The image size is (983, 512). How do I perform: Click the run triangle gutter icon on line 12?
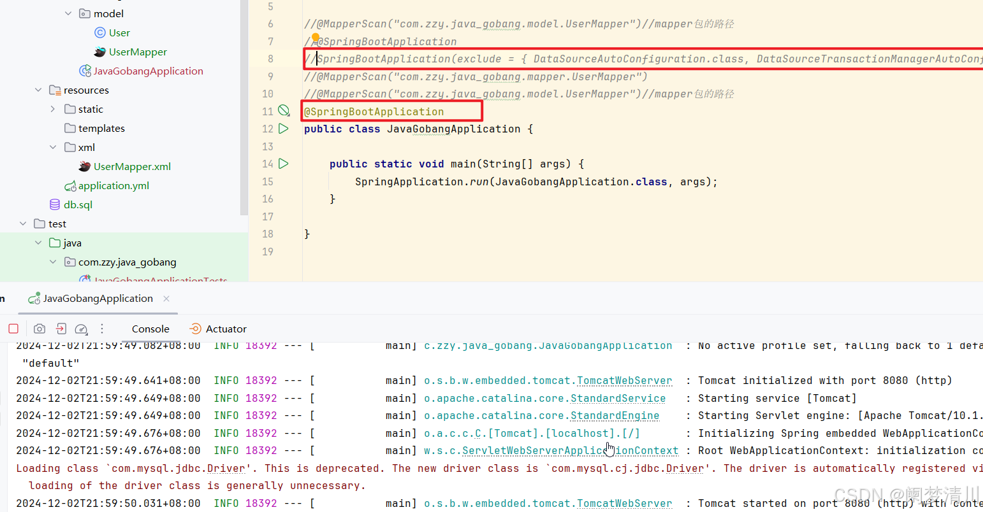tap(284, 128)
